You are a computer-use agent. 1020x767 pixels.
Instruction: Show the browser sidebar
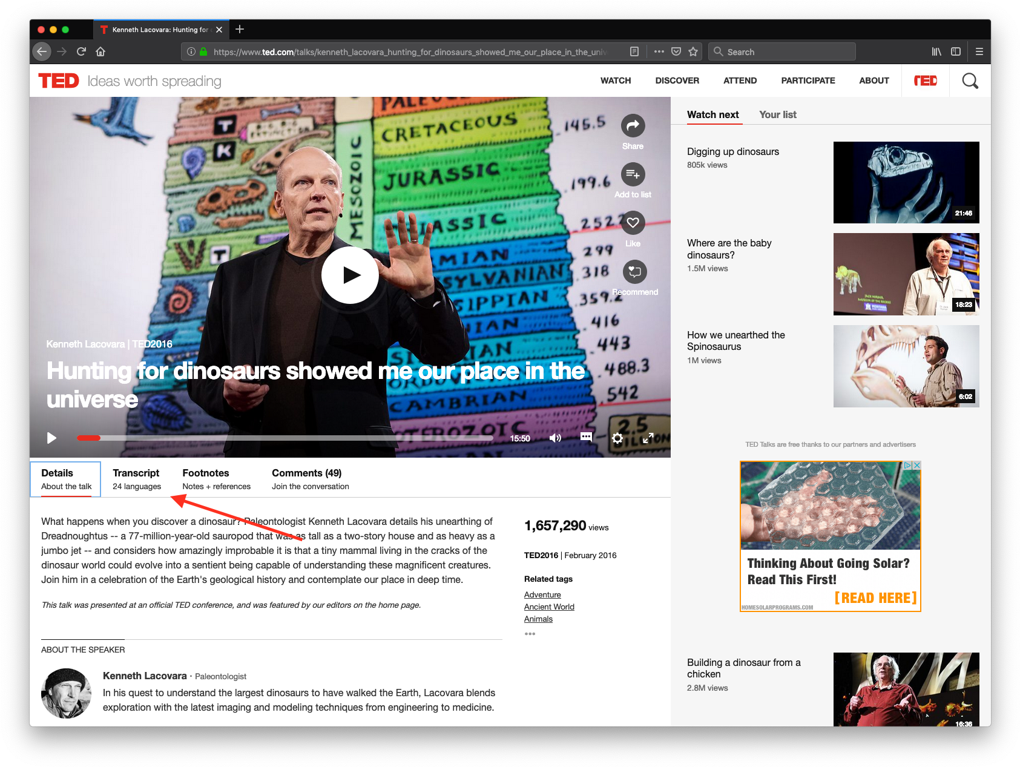click(x=956, y=51)
